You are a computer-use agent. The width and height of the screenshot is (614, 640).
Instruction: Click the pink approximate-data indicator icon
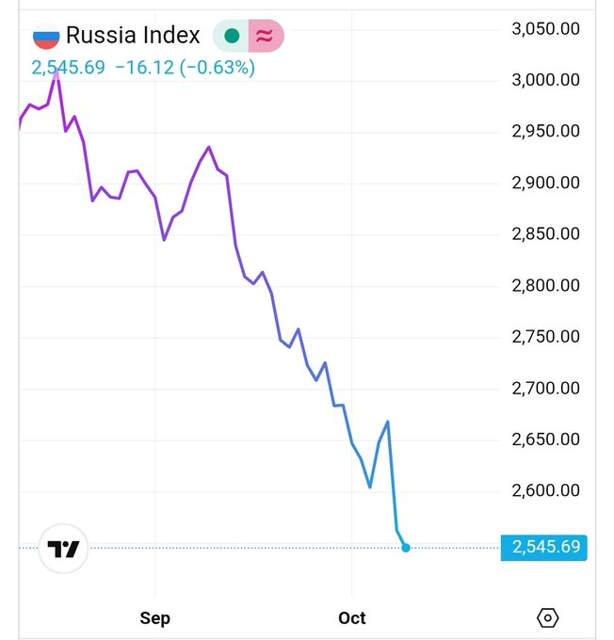tap(266, 37)
